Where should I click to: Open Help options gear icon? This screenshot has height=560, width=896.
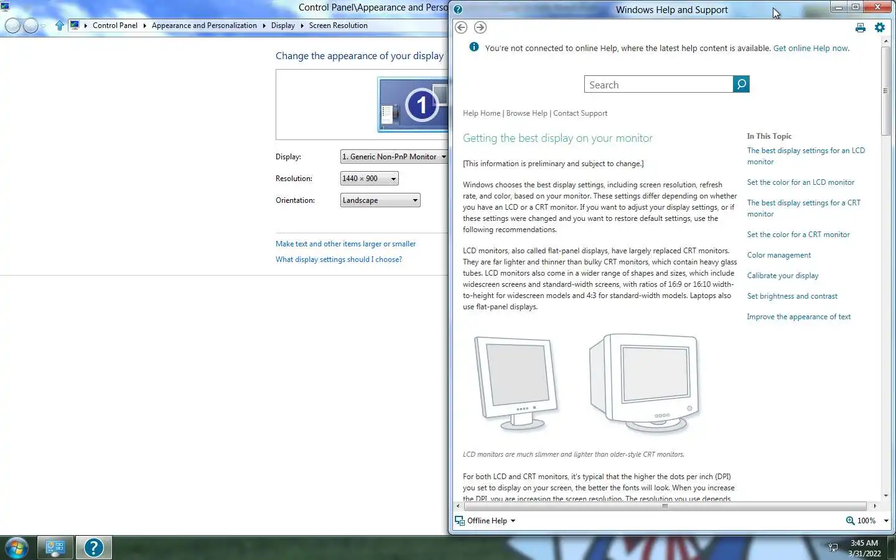(x=880, y=27)
